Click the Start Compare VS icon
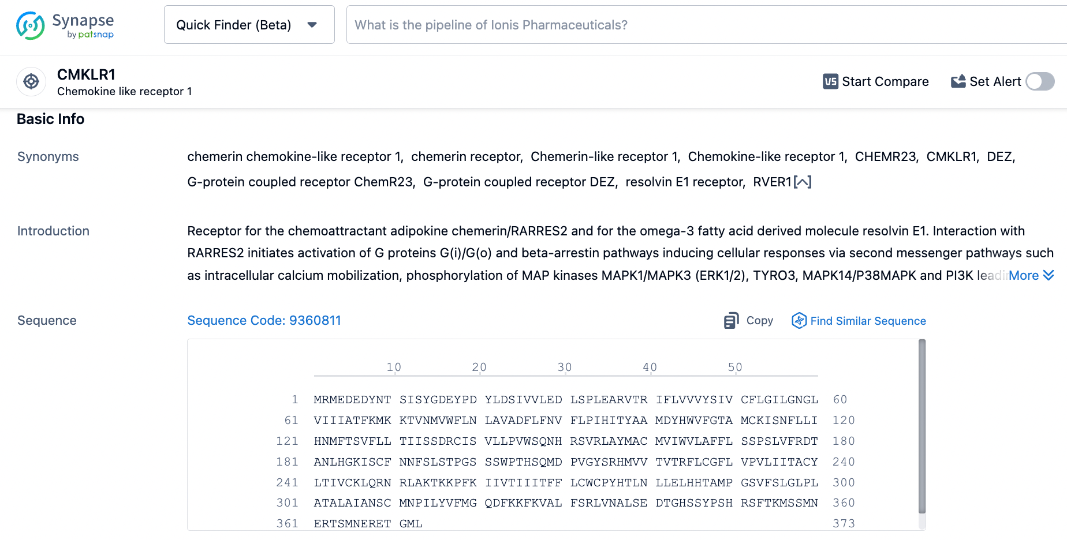The height and width of the screenshot is (540, 1067). coord(830,81)
